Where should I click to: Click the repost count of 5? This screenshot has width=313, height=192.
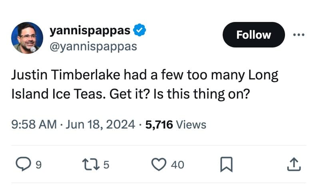tap(106, 164)
